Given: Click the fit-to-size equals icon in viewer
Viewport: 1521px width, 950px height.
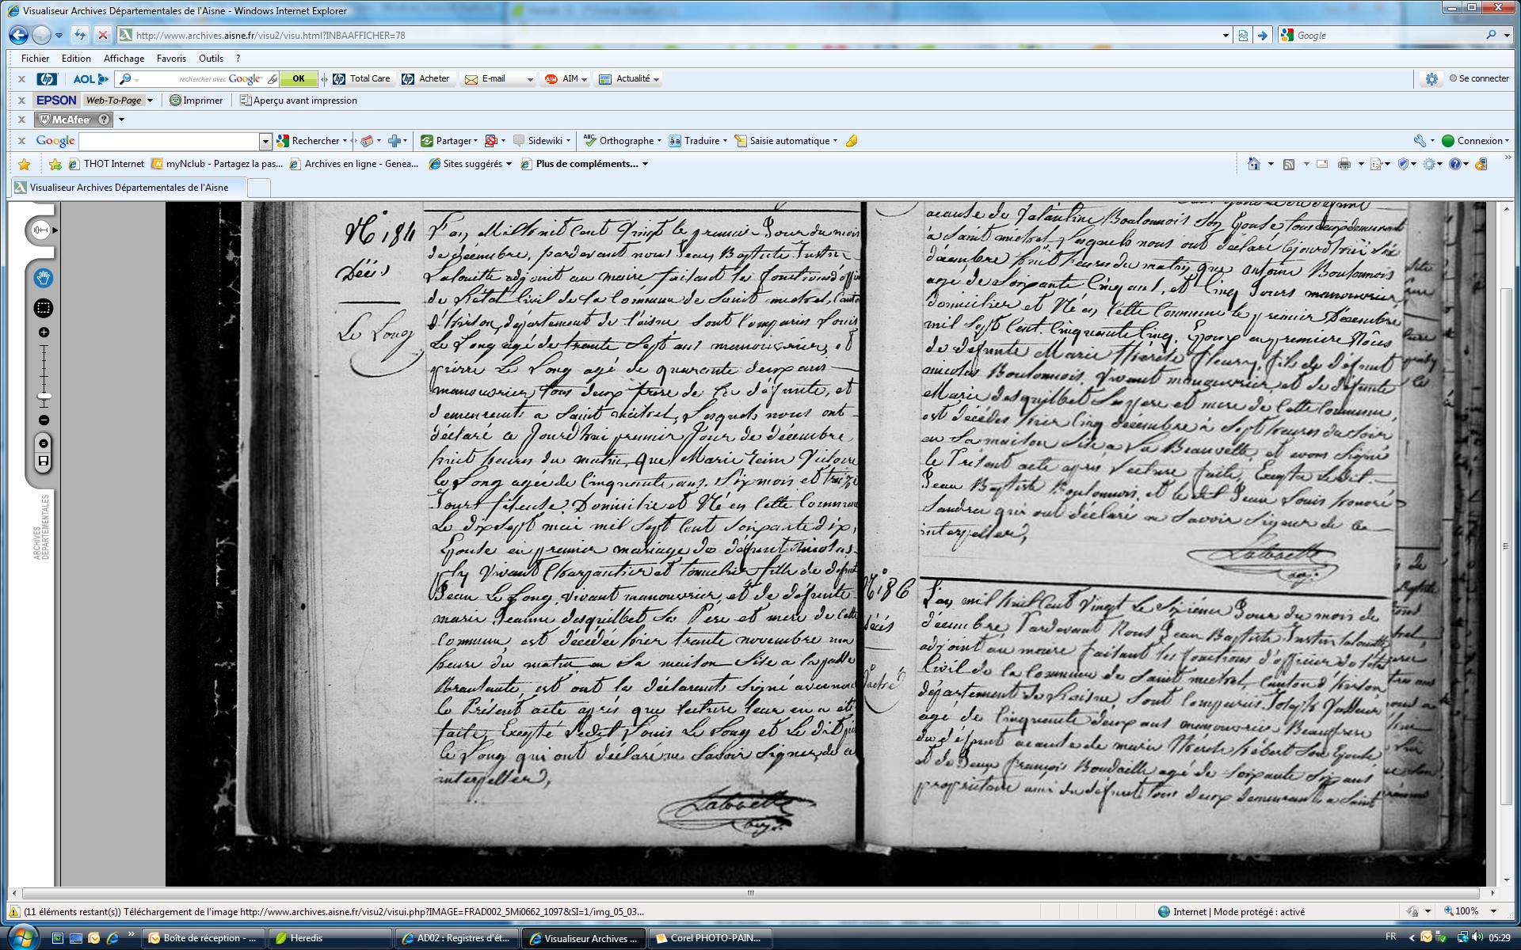Looking at the screenshot, I should tap(44, 443).
